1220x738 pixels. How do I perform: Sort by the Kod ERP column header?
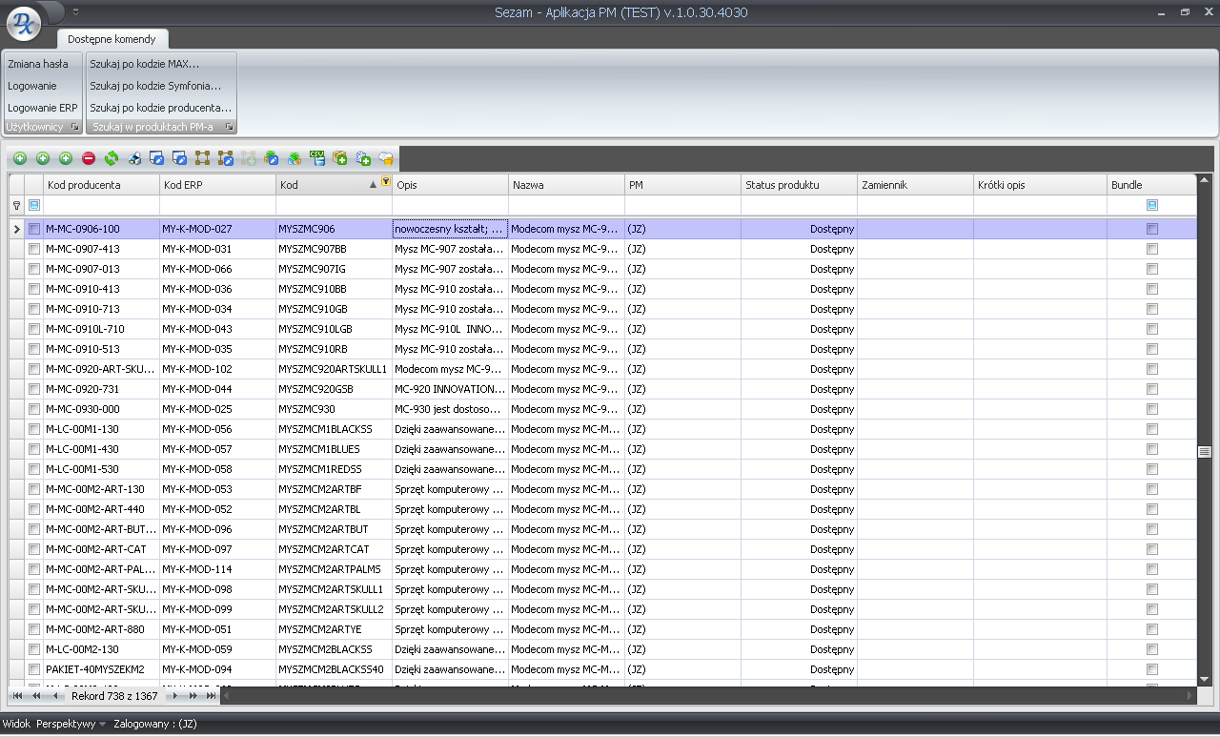point(217,185)
